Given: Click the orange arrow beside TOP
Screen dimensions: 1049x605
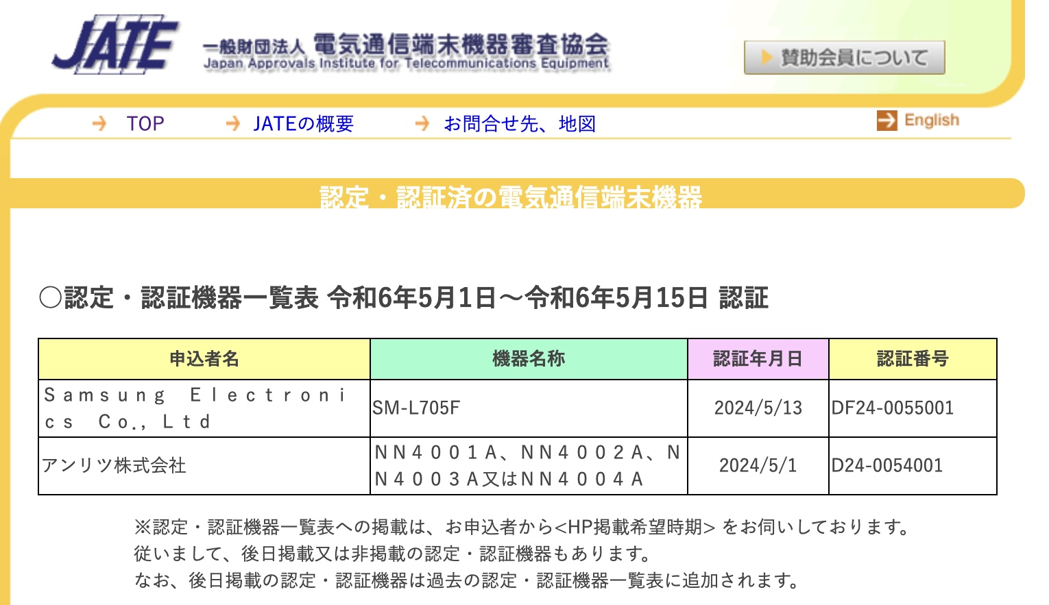Looking at the screenshot, I should pyautogui.click(x=99, y=123).
